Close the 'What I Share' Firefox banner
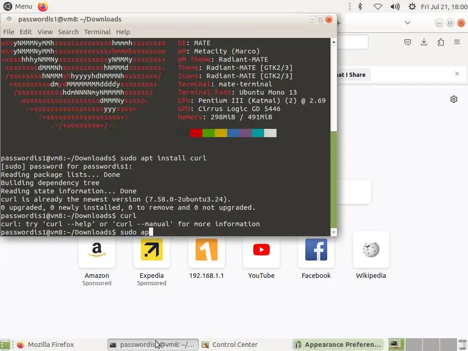468x351 pixels. (x=457, y=74)
